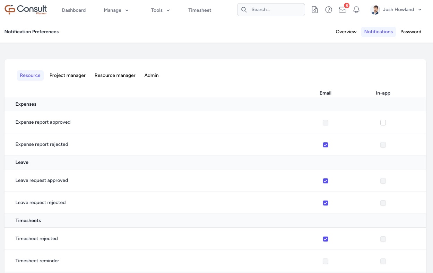The image size is (433, 273).
Task: Expand the Manage dropdown menu
Action: (x=116, y=10)
